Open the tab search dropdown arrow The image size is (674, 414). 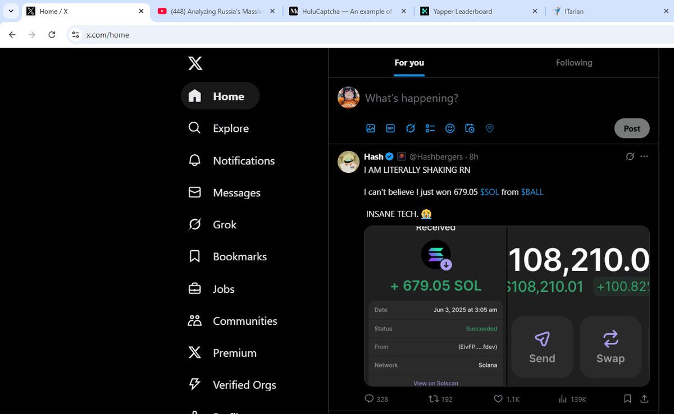tap(11, 11)
